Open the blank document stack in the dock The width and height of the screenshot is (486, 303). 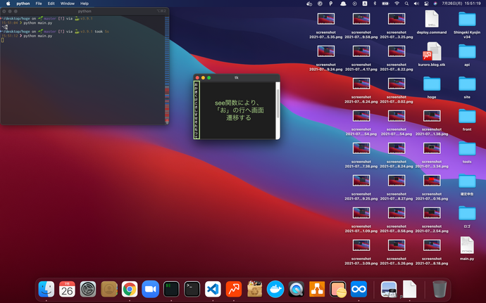[409, 289]
